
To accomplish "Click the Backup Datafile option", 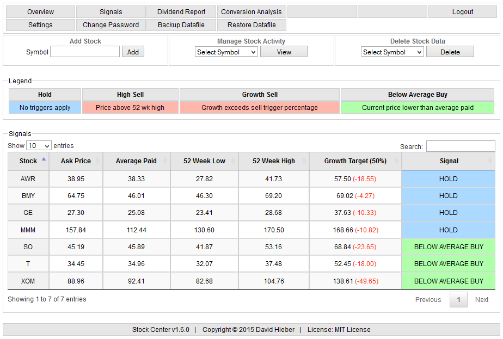I will [x=181, y=24].
